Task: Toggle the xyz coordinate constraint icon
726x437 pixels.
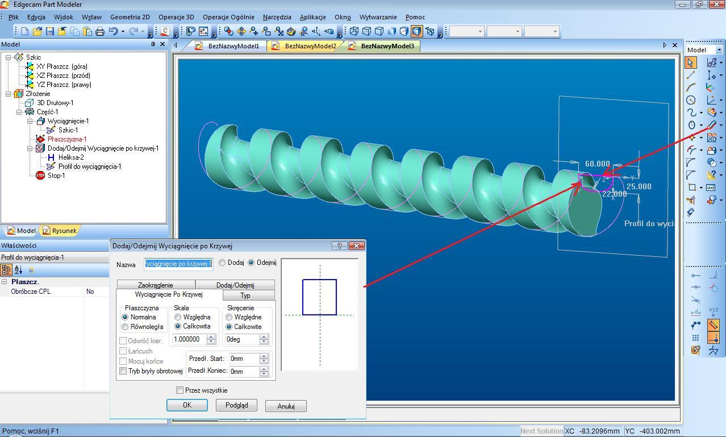Action: click(714, 311)
